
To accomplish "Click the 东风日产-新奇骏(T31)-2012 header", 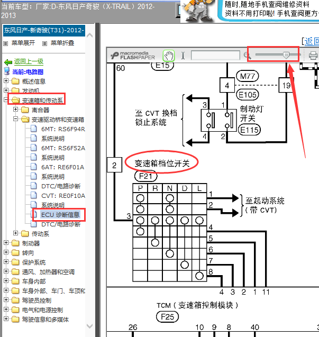I will (x=44, y=30).
